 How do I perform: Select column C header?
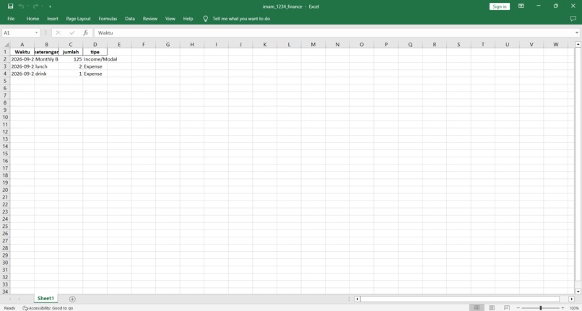(71, 45)
